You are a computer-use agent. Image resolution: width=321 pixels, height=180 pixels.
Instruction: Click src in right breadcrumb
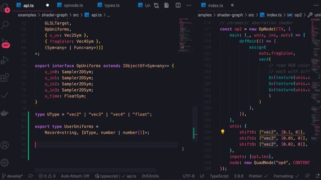point(251,15)
